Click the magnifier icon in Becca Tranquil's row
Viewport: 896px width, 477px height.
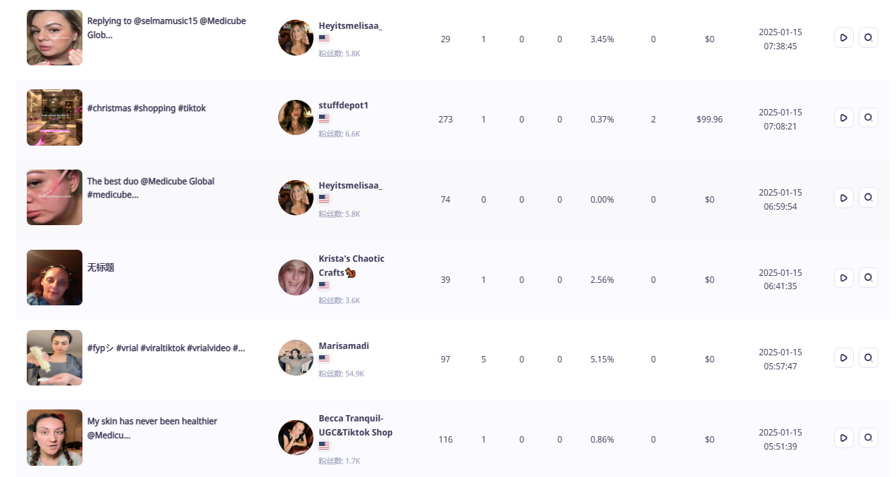869,438
